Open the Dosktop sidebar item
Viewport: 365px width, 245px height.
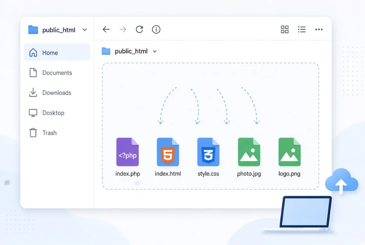[x=57, y=113]
